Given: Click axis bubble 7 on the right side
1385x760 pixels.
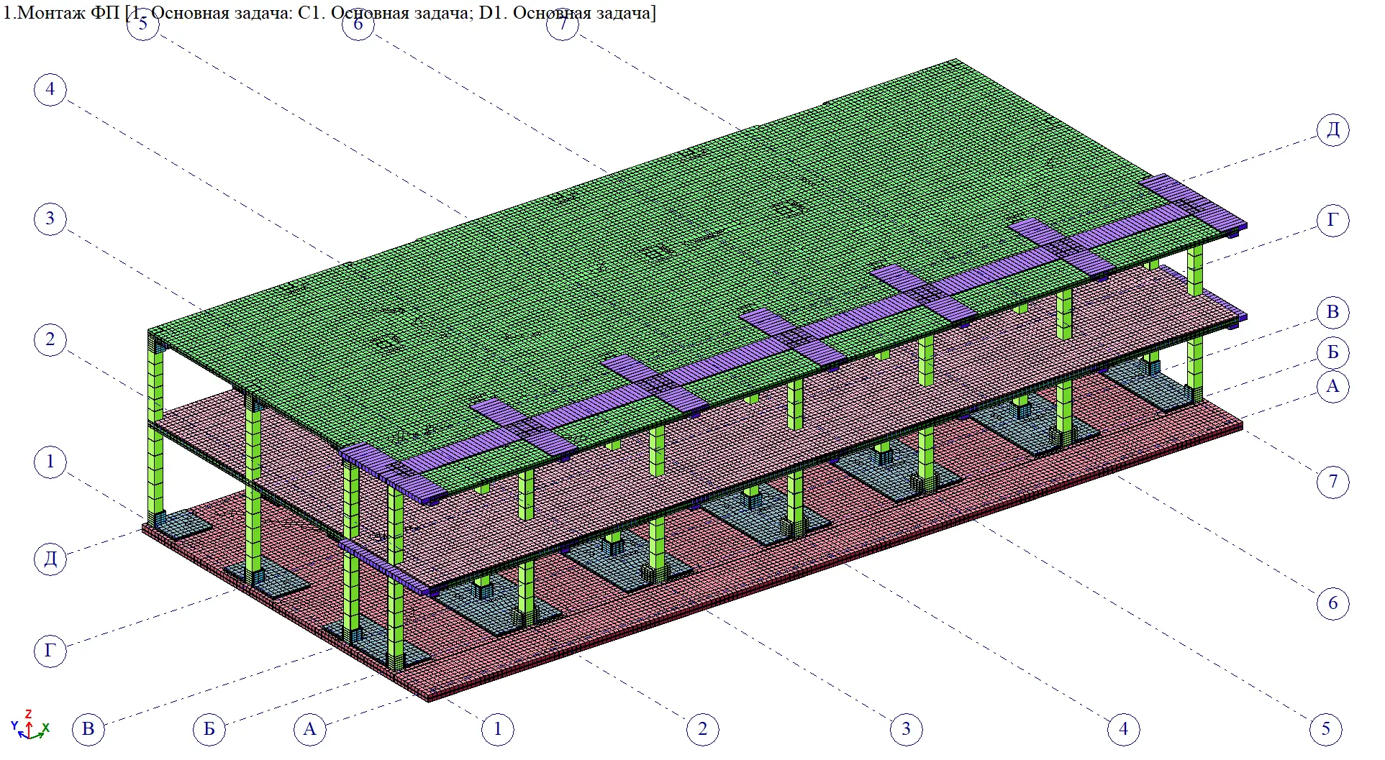Looking at the screenshot, I should click(1332, 482).
